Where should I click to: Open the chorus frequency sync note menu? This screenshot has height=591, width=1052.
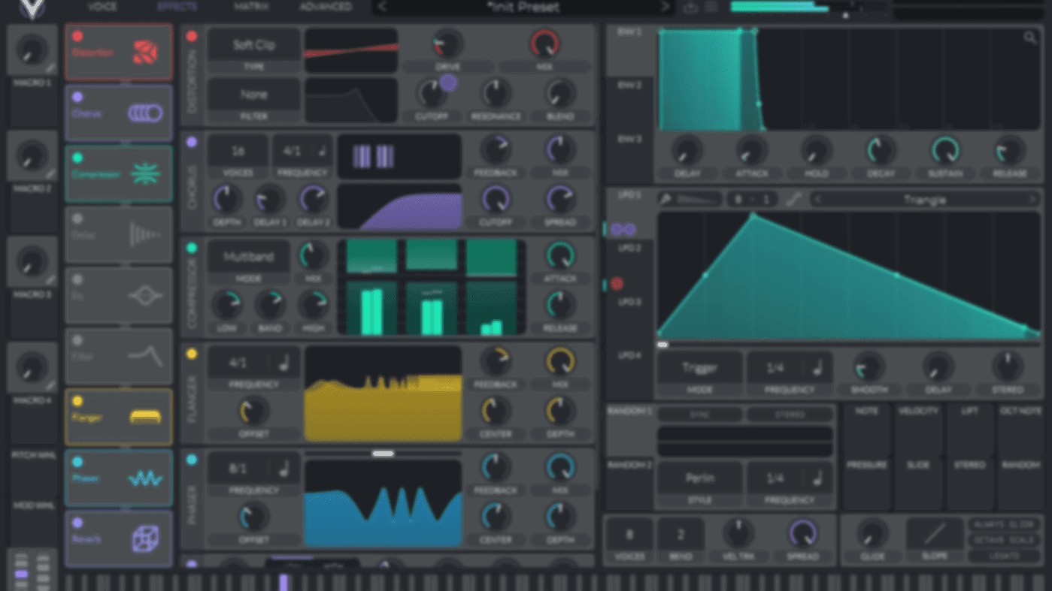(322, 151)
